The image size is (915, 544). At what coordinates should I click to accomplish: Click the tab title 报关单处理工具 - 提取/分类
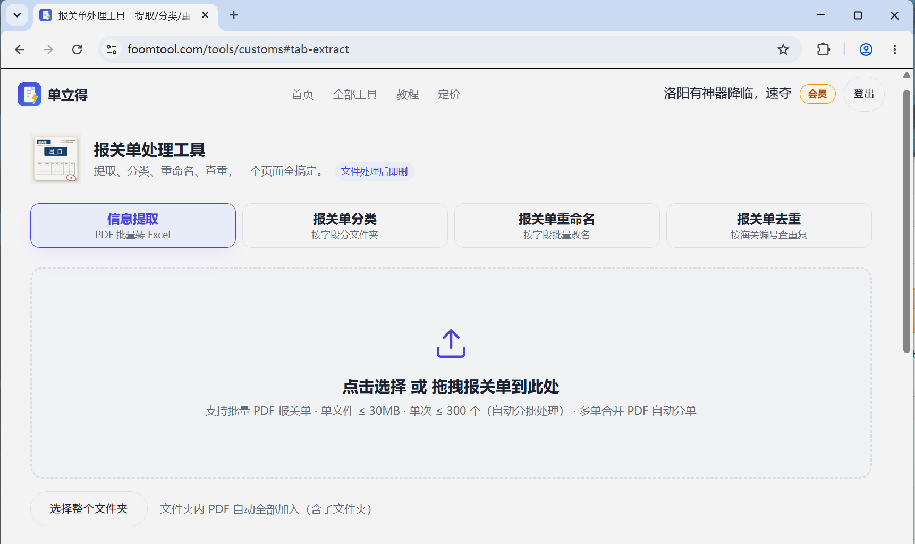124,16
